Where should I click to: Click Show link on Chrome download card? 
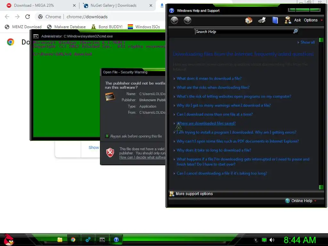pyautogui.click(x=94, y=147)
